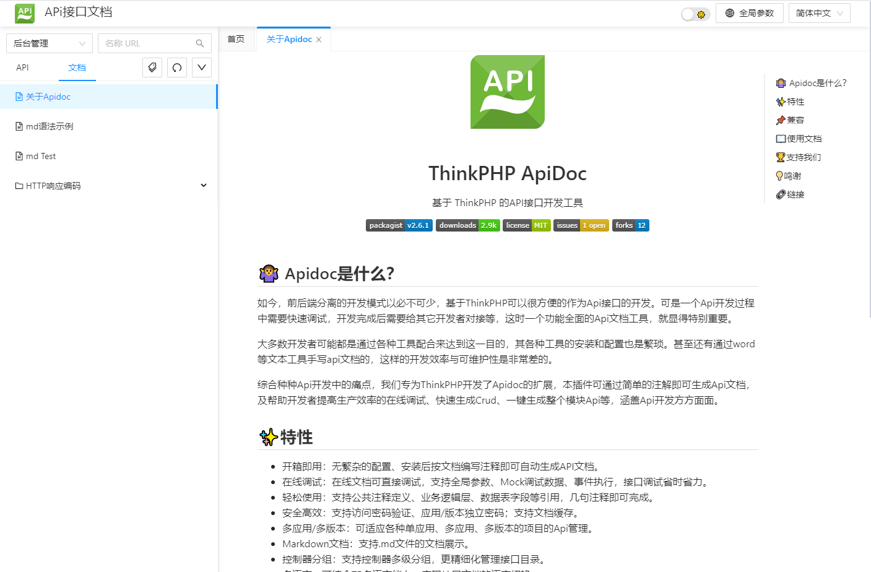Click the forks 12 badge

click(x=630, y=225)
